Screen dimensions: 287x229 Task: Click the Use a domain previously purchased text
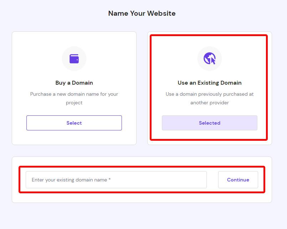pos(210,94)
